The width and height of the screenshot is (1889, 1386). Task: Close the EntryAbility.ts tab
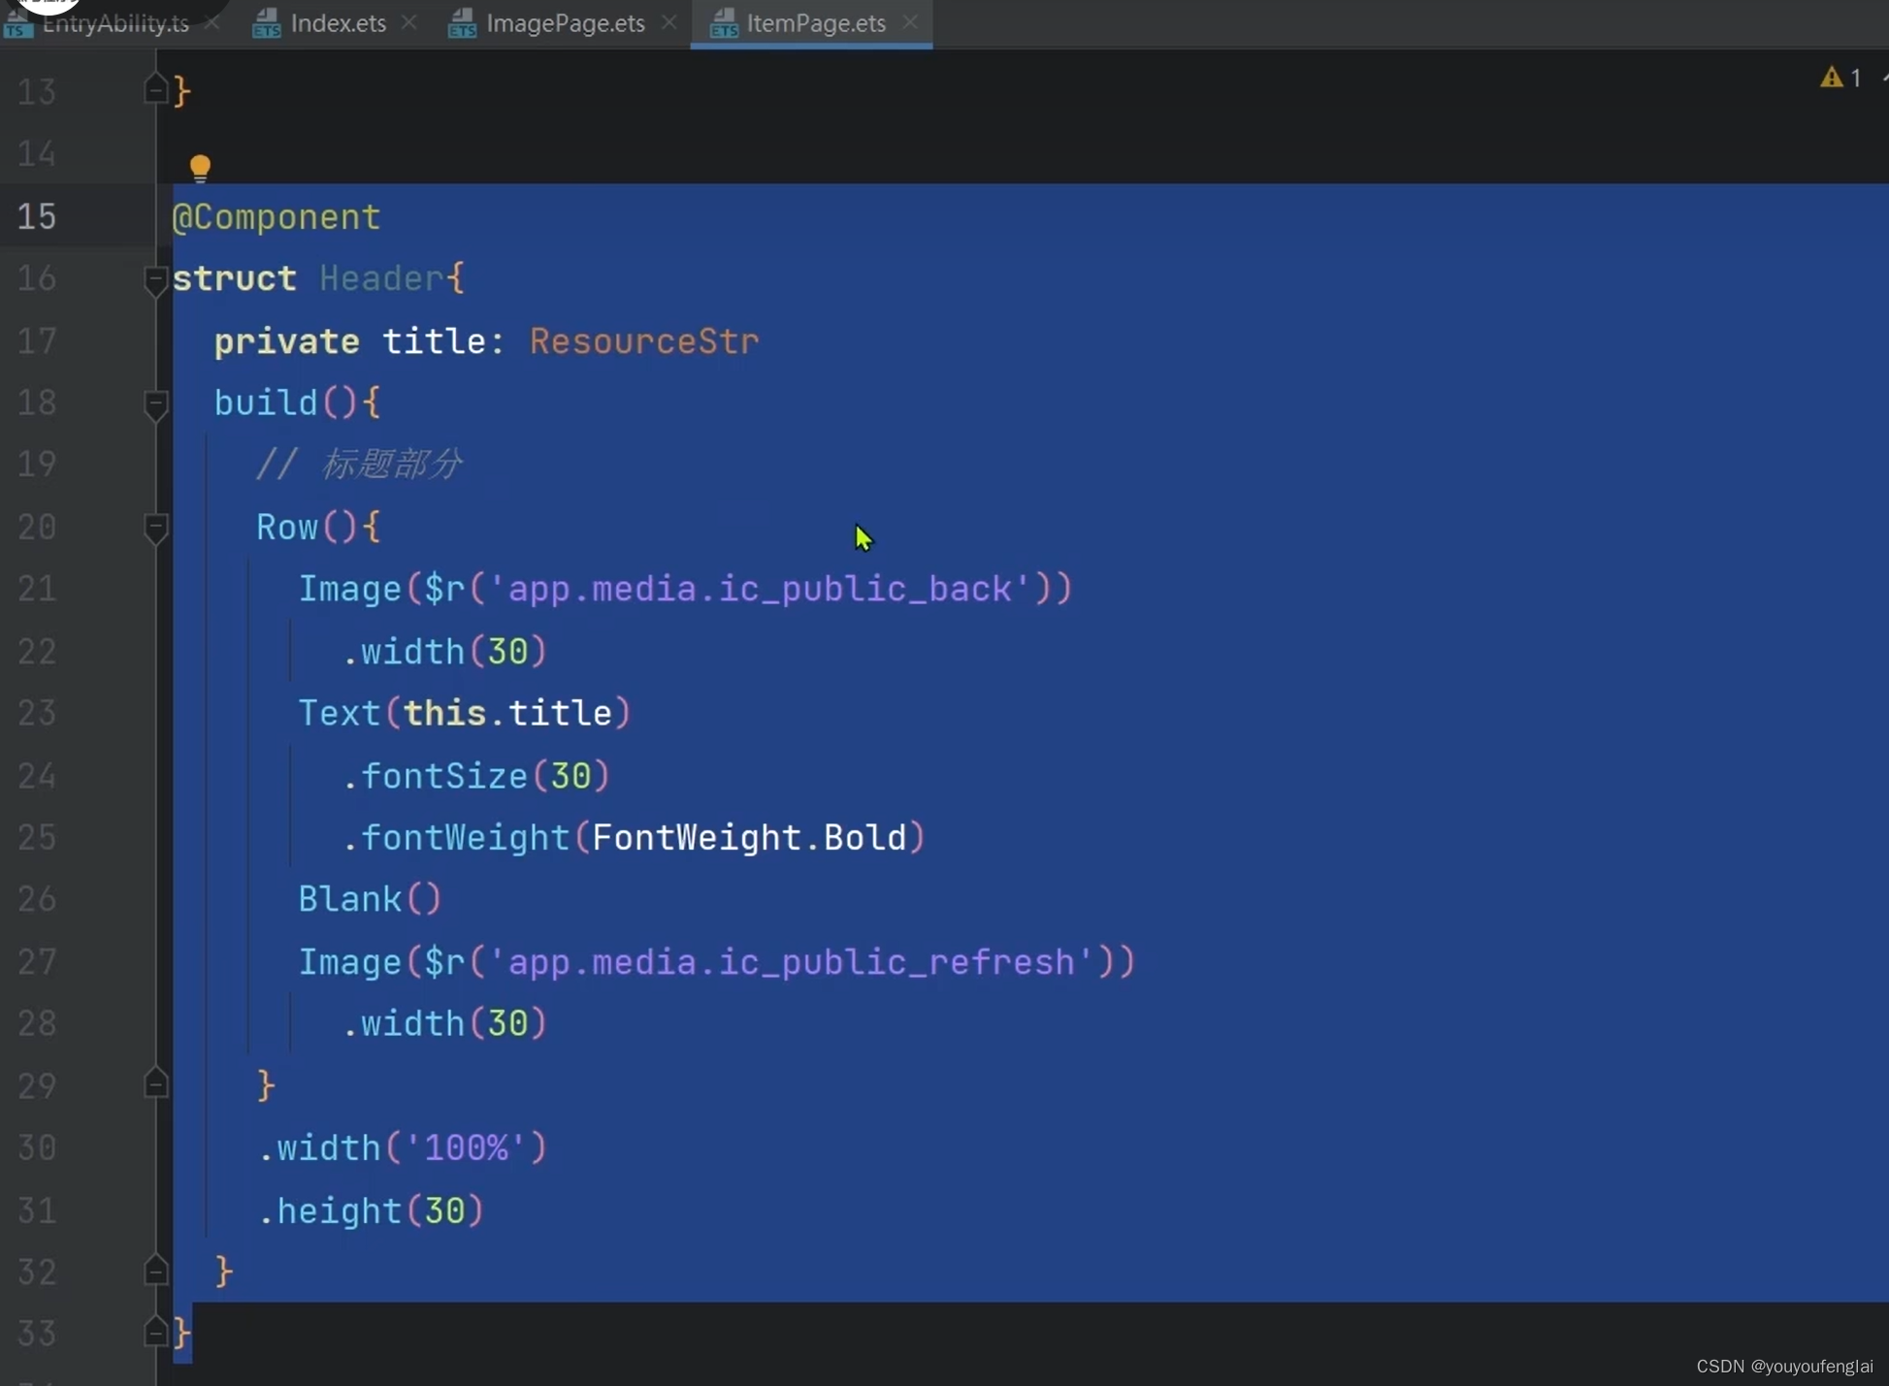[x=212, y=21]
